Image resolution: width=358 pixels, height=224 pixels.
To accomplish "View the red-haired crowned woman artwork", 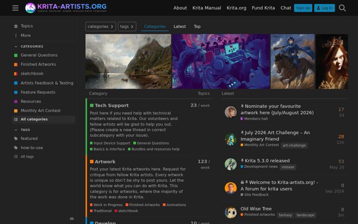I will pyautogui.click(x=332, y=61).
